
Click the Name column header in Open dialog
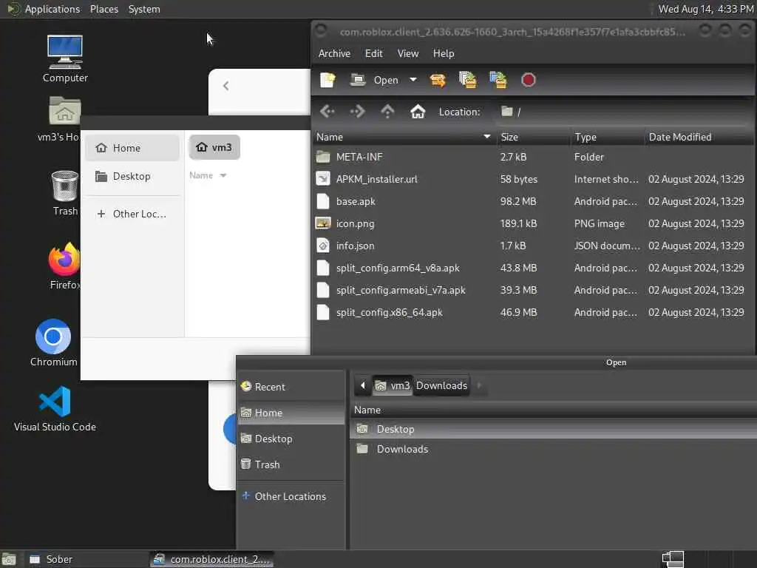coord(553,410)
